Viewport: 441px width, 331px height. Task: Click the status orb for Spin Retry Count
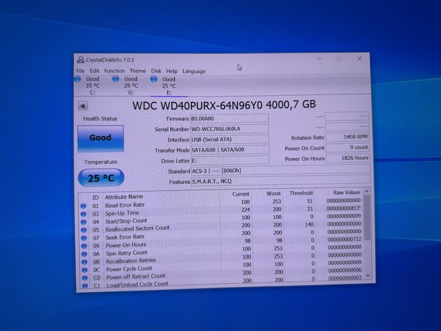84,254
